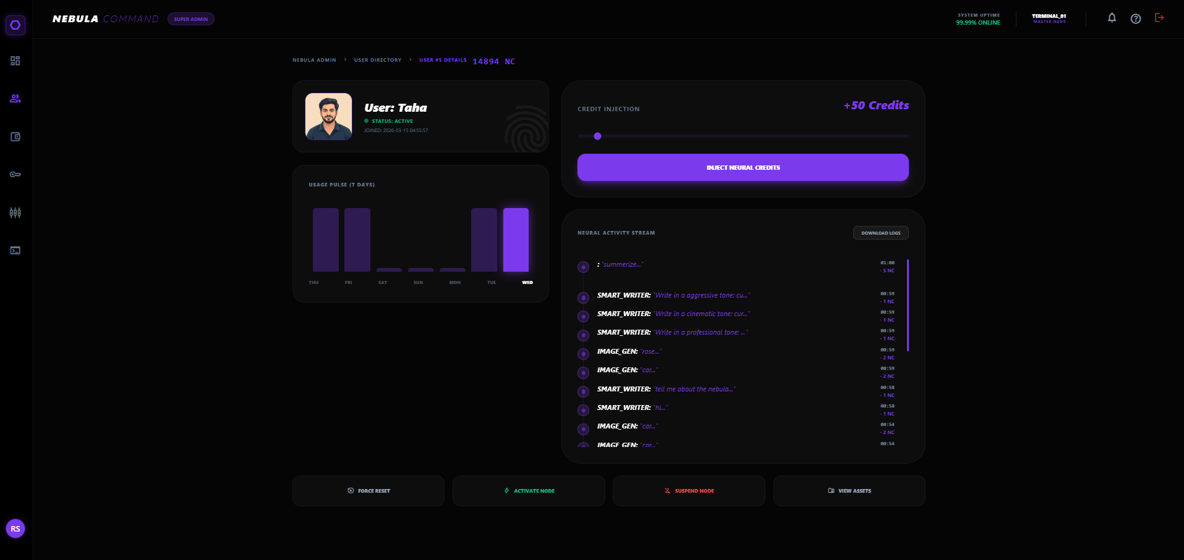Click the RS avatar at bottom left
1184x560 pixels.
click(15, 529)
